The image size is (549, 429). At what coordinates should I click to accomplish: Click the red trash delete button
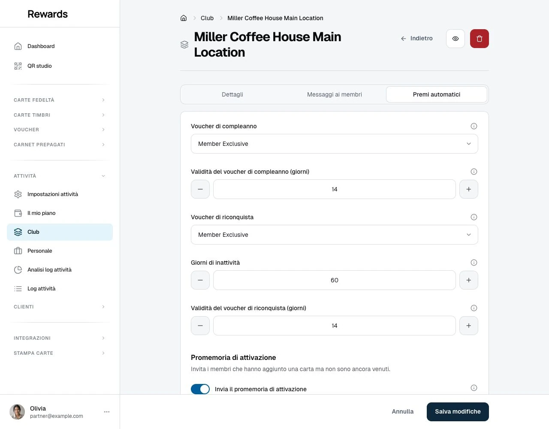[x=480, y=39]
